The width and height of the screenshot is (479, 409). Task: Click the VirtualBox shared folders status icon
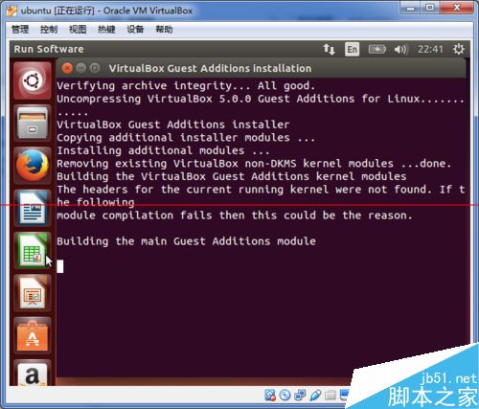pyautogui.click(x=331, y=396)
